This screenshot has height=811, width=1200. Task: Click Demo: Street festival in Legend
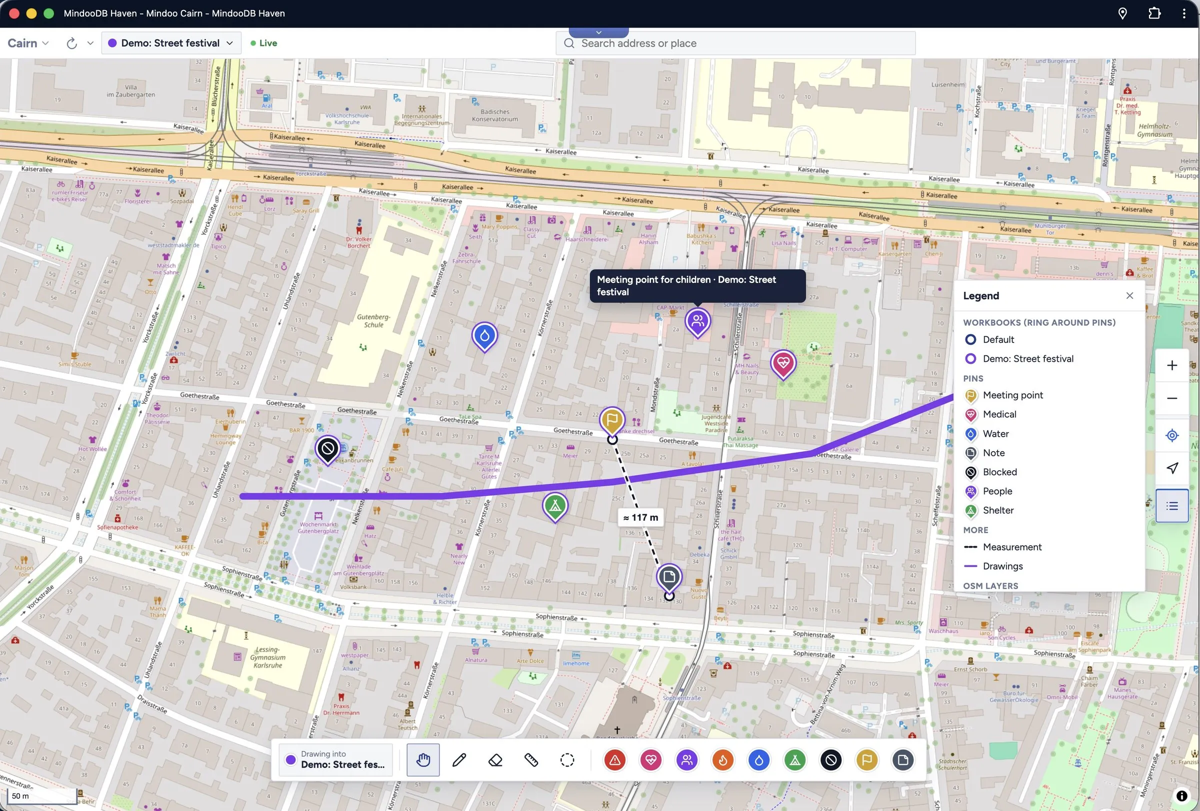(1019, 359)
